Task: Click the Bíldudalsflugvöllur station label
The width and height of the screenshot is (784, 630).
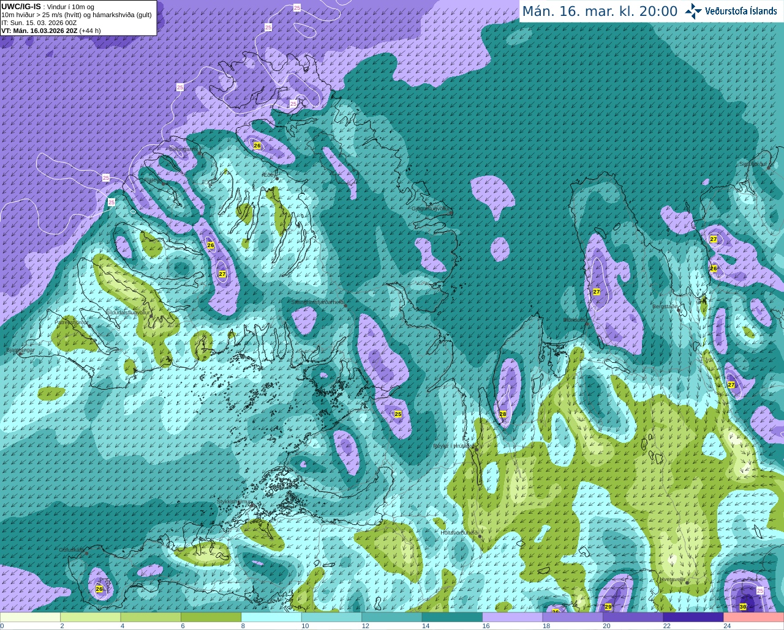Action: coord(128,312)
